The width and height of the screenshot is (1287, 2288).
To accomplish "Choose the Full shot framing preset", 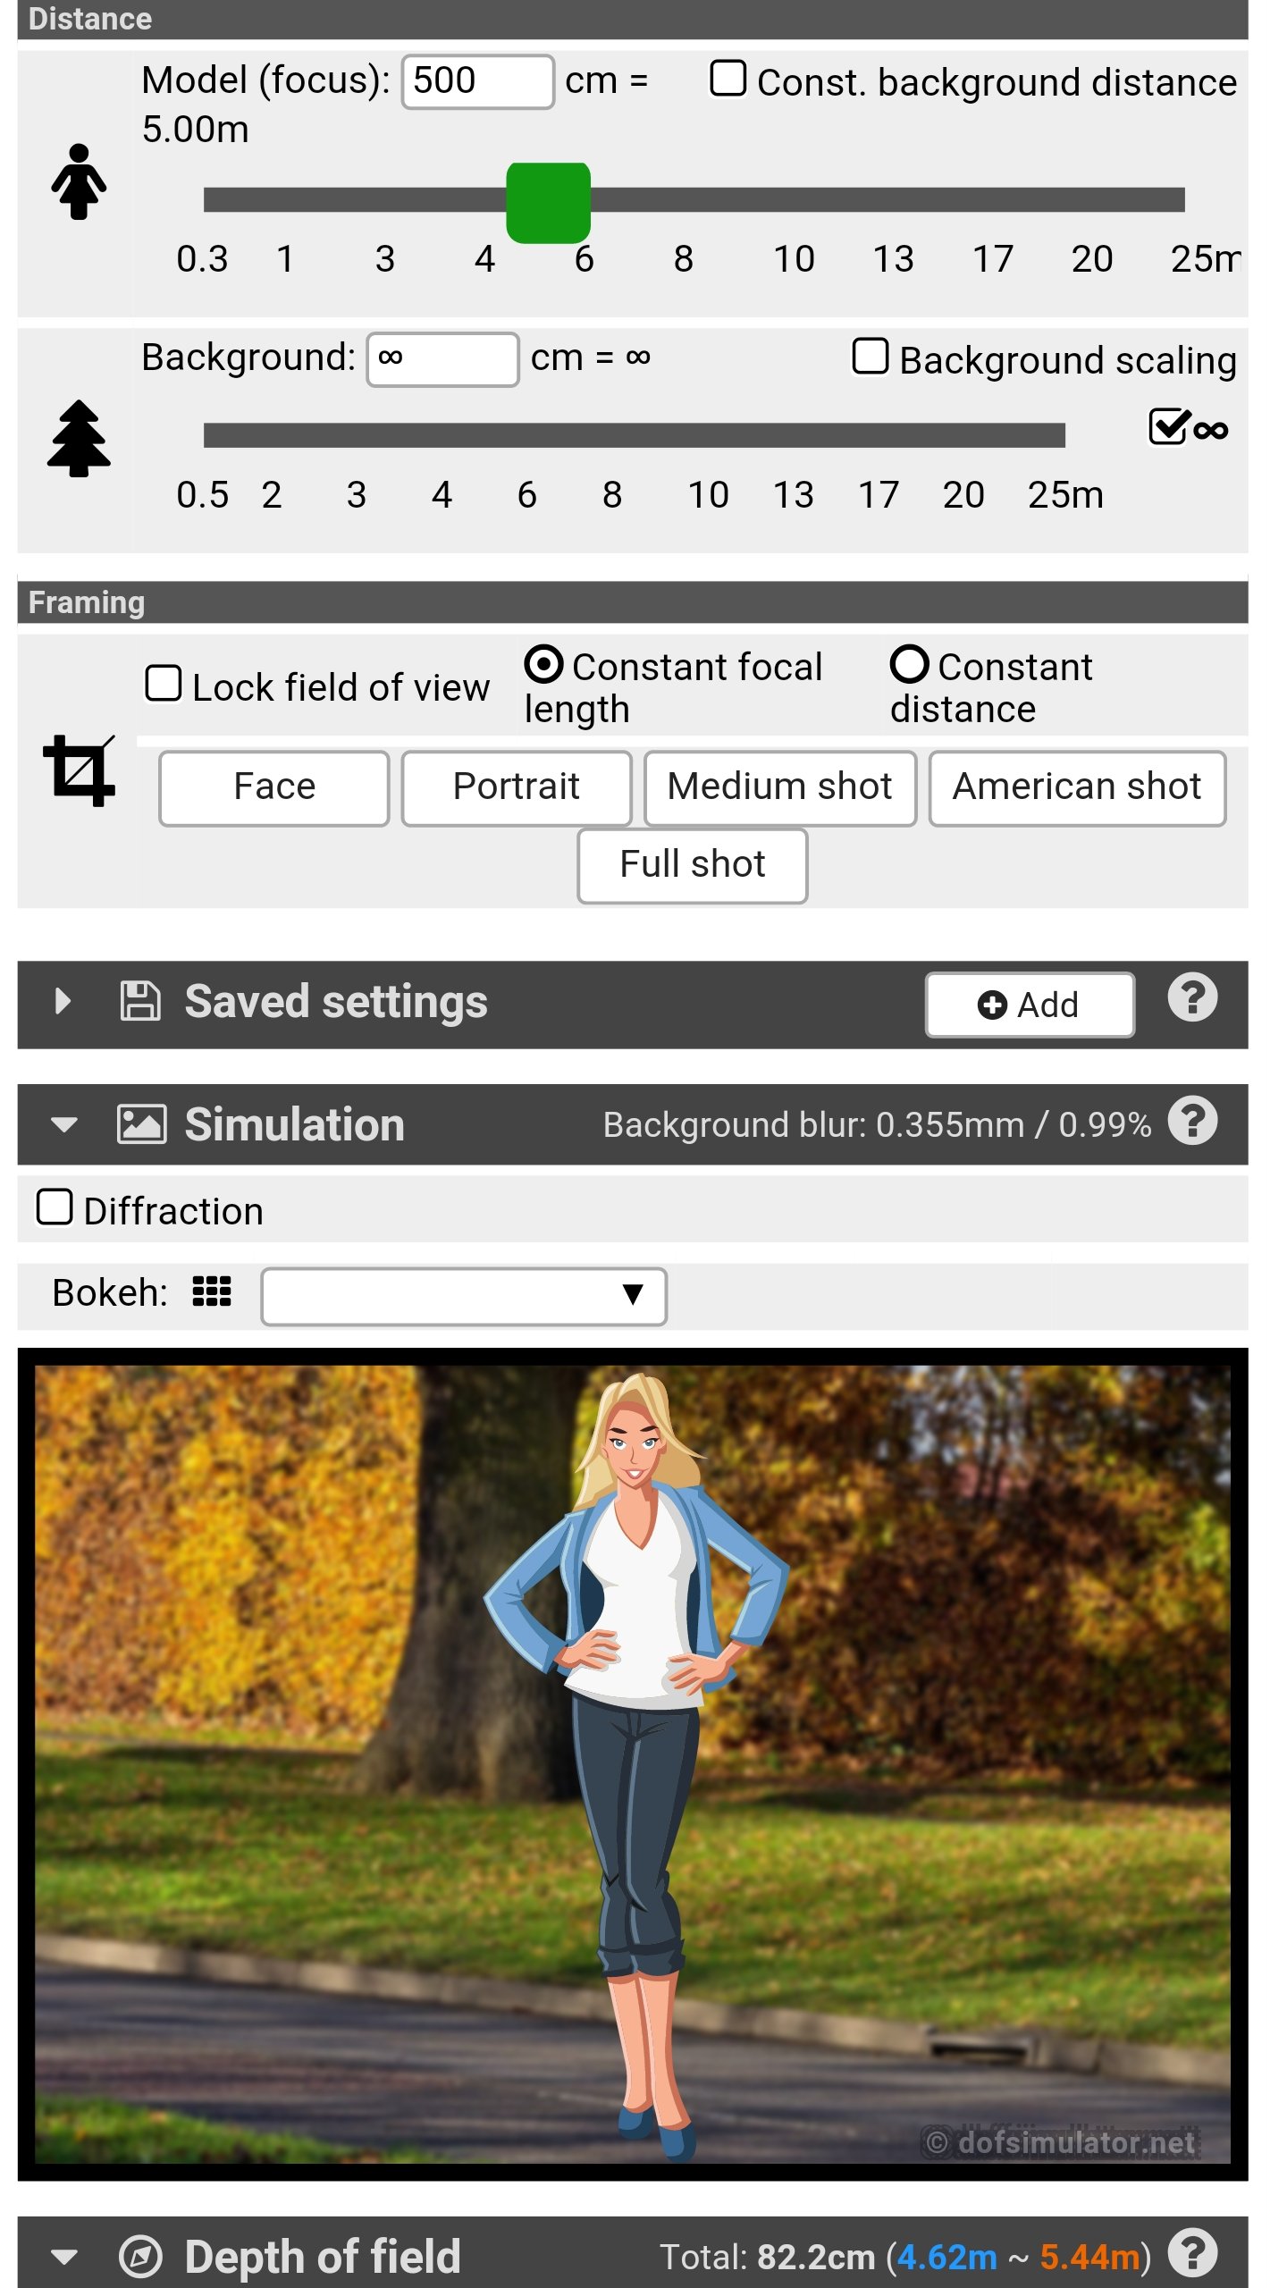I will coord(693,866).
